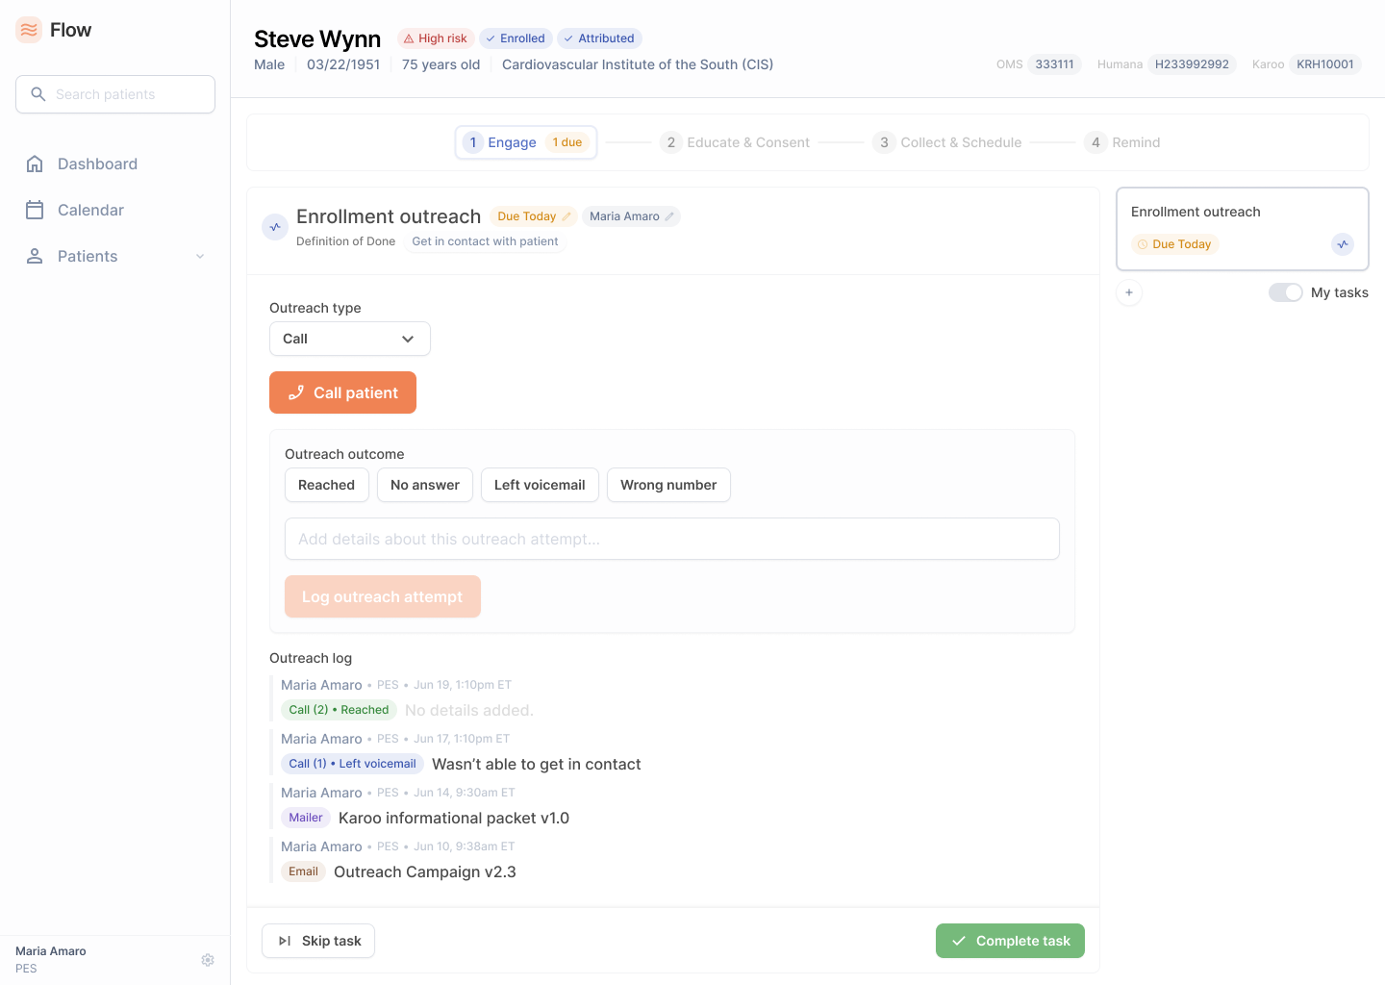Click Log outreach attempt button
The width and height of the screenshot is (1385, 985).
(383, 596)
